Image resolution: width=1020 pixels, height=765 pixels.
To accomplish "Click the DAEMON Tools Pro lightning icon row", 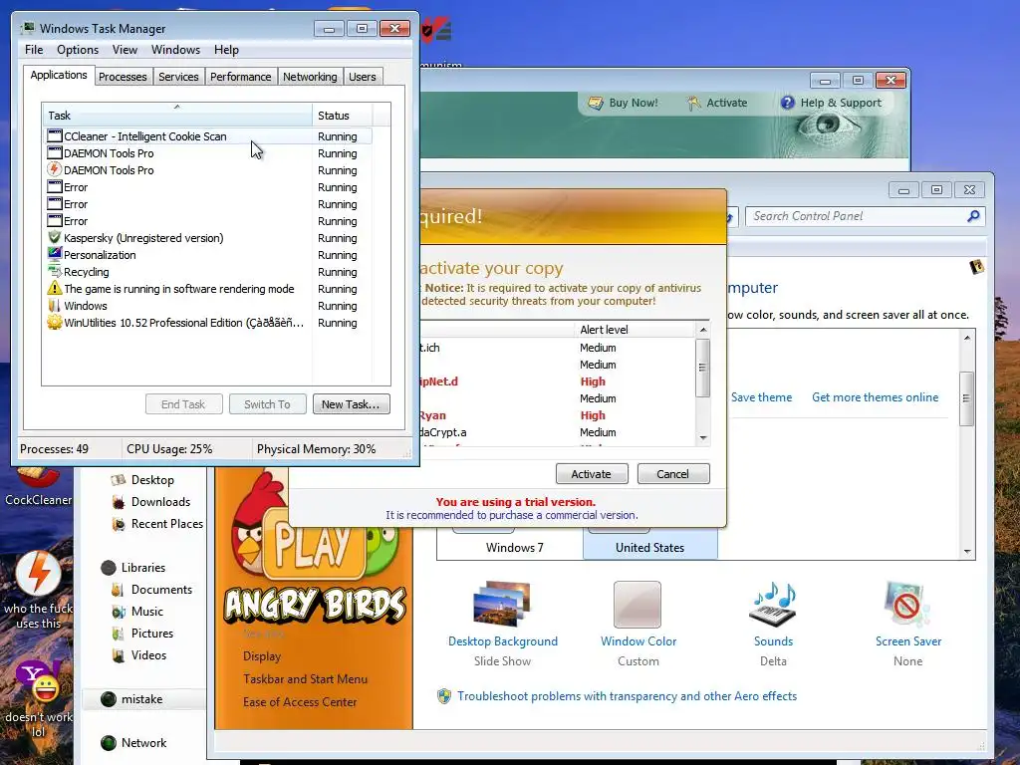I will pyautogui.click(x=208, y=170).
